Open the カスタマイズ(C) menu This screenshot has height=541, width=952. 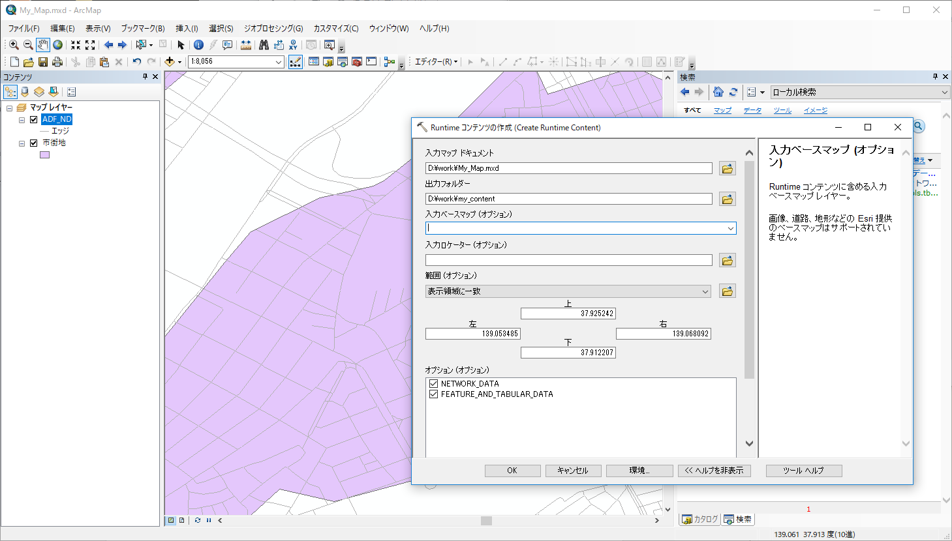pyautogui.click(x=336, y=28)
